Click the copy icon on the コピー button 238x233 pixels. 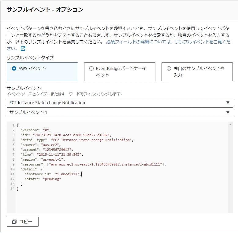(14, 222)
